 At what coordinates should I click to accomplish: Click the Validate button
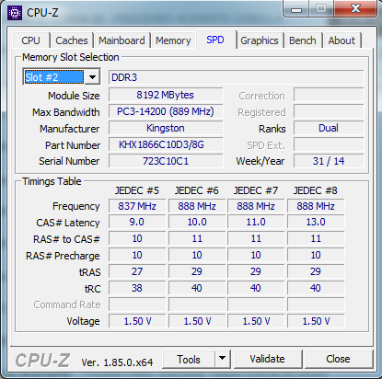tap(267, 359)
